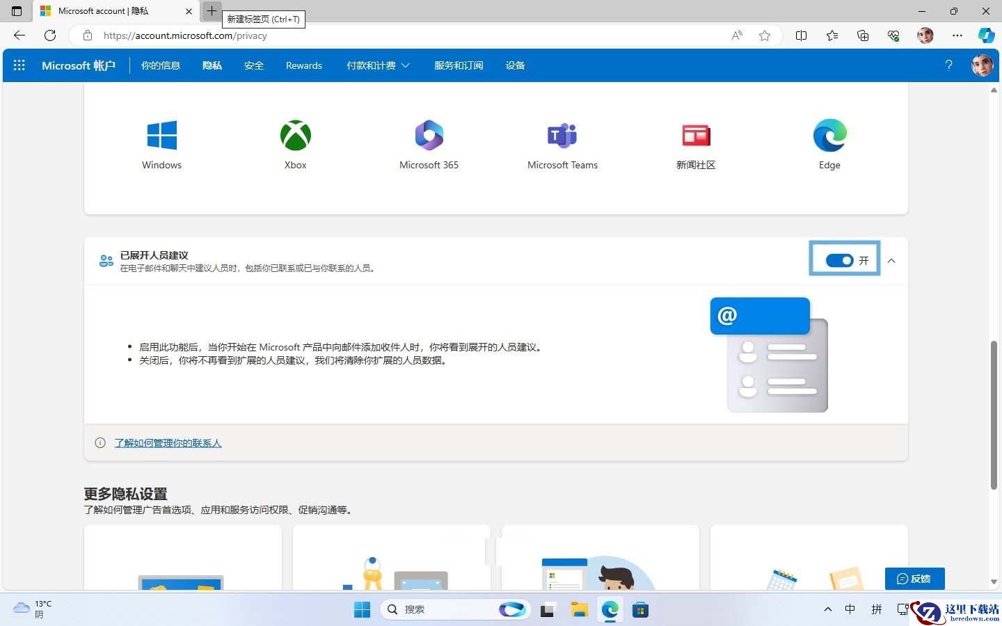Open the favorites list

(x=832, y=35)
